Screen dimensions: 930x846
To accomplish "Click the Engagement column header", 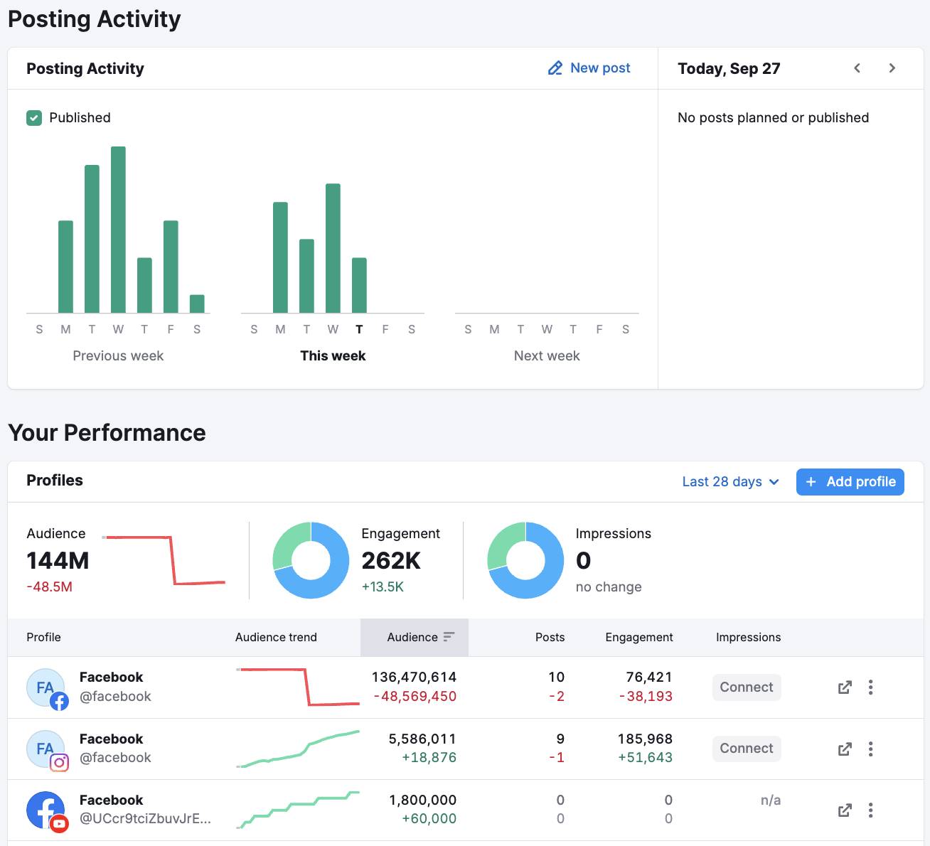I will pyautogui.click(x=638, y=637).
